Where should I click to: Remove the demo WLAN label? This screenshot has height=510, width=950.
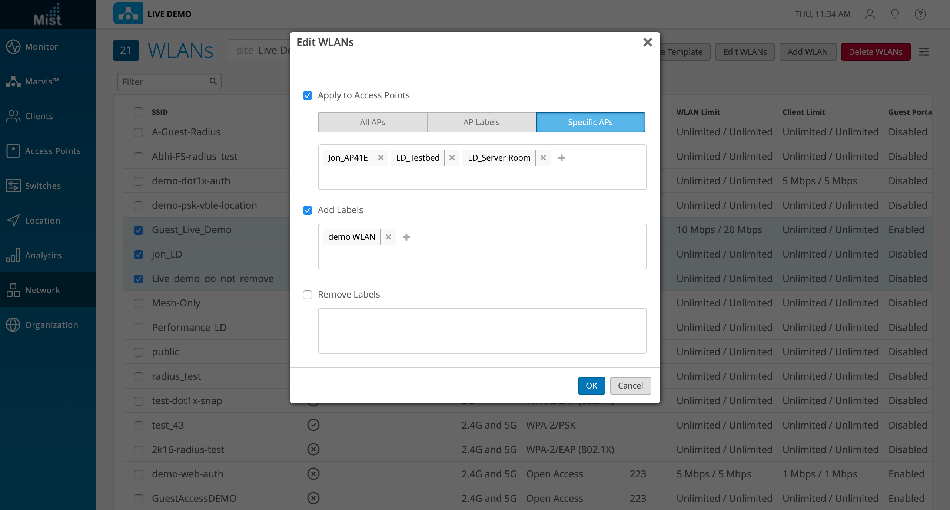[x=388, y=237]
